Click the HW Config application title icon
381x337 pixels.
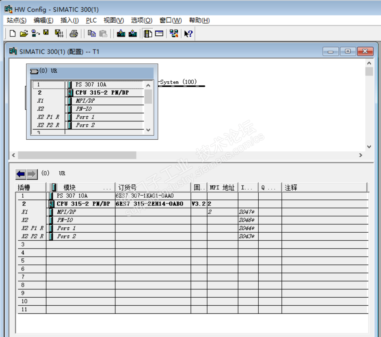tap(9, 9)
